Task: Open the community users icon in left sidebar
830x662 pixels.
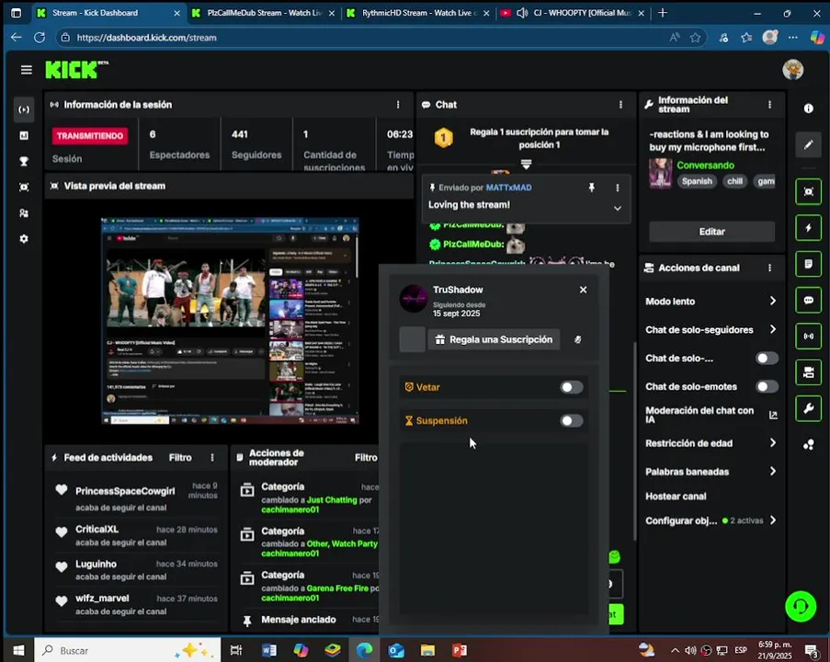Action: [24, 213]
